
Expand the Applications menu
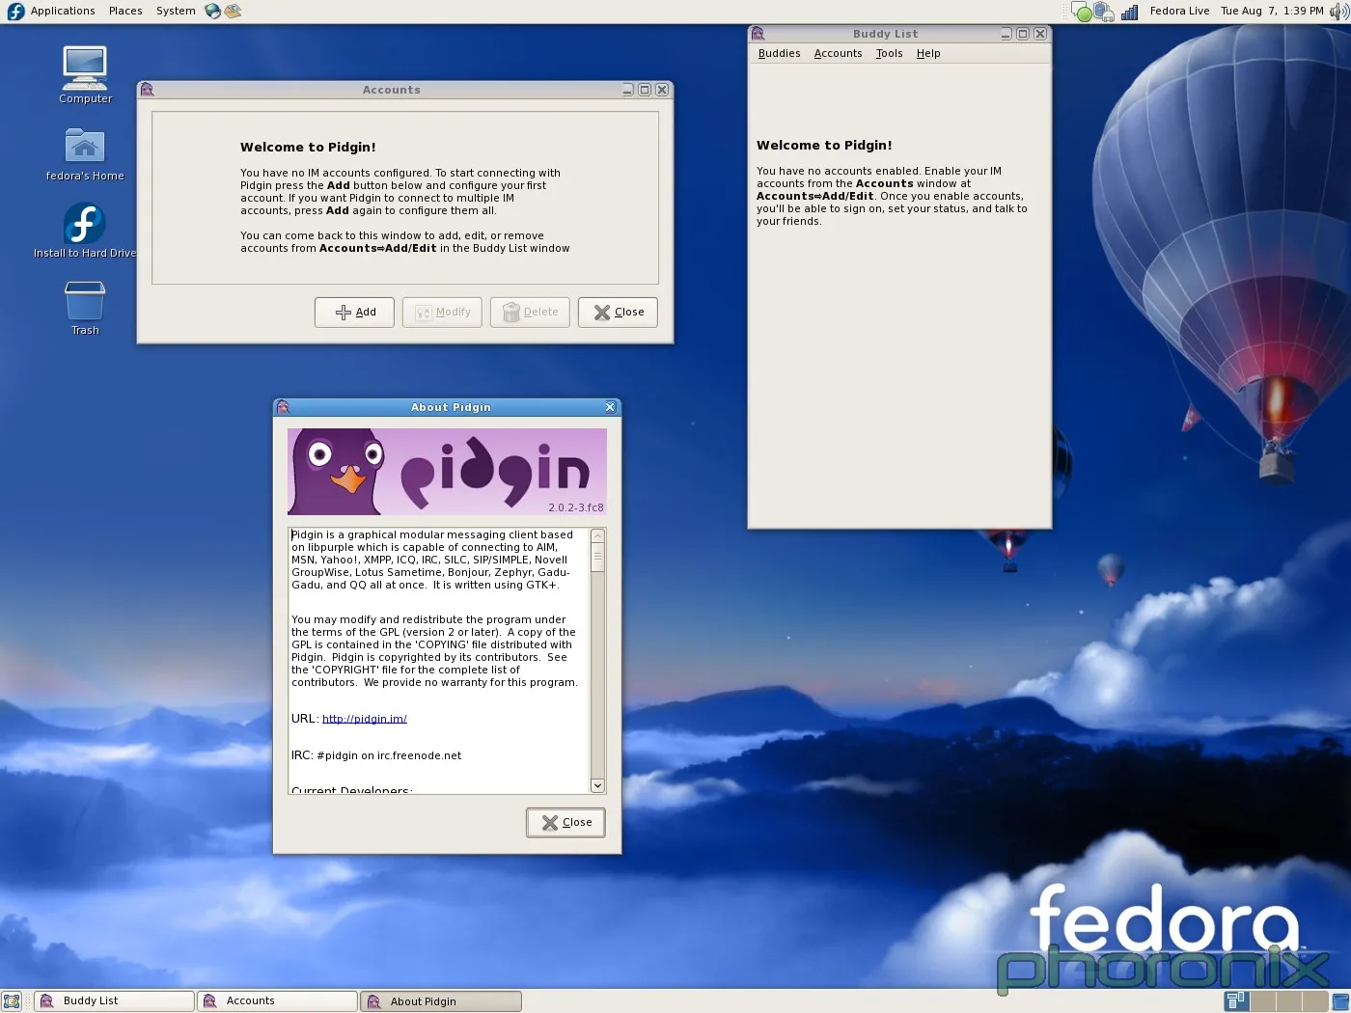click(62, 11)
